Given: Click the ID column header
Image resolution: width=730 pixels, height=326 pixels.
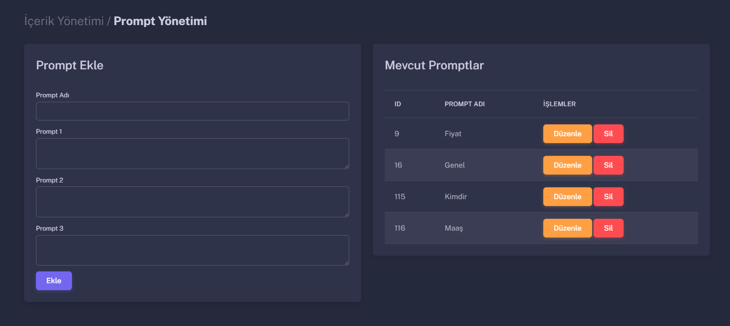Looking at the screenshot, I should (398, 104).
